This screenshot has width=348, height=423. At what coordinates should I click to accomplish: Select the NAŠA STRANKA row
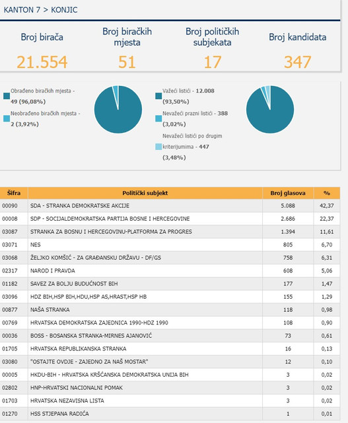[x=170, y=310]
